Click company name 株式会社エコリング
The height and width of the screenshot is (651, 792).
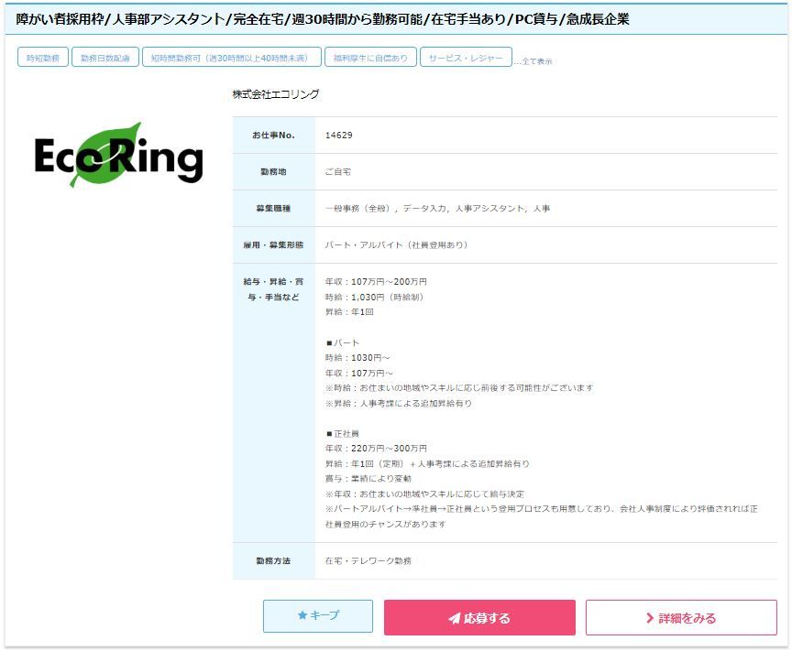pos(276,94)
